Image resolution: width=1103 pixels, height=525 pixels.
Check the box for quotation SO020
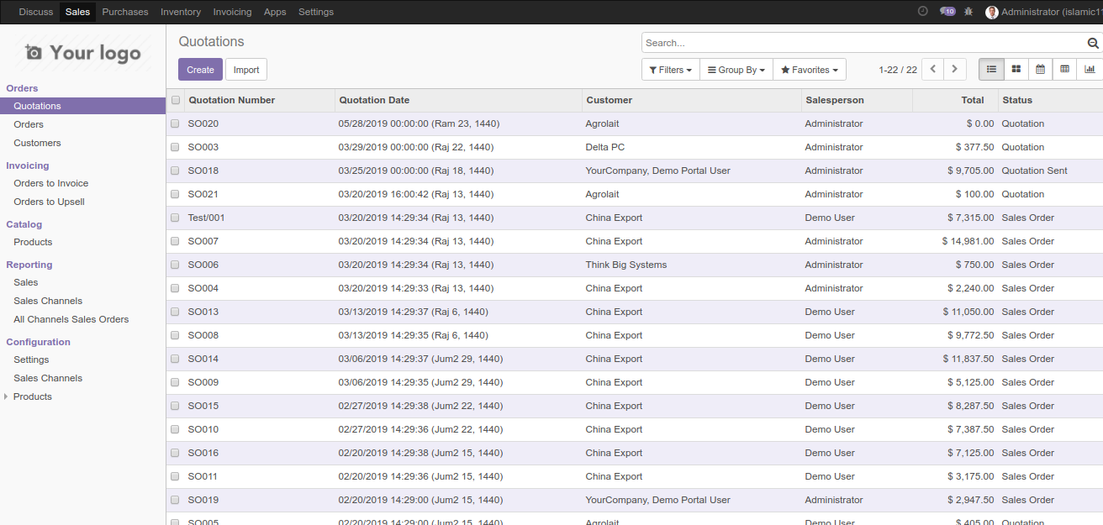click(176, 123)
